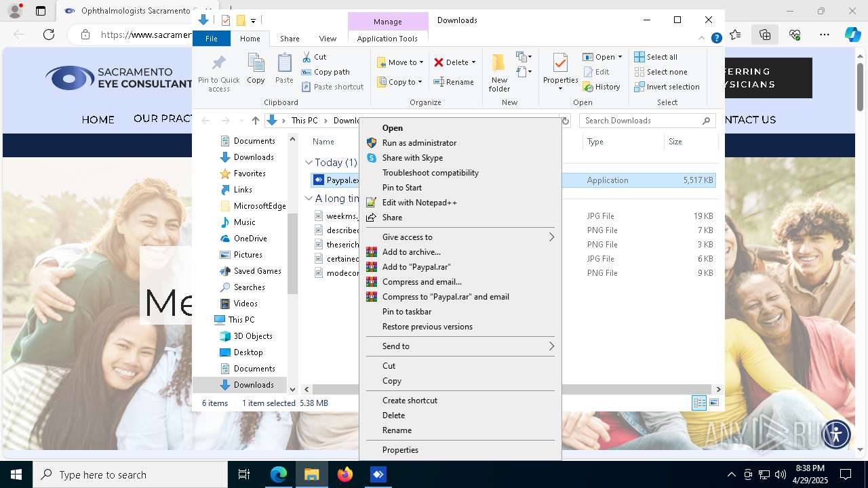Expand Send to submenu
This screenshot has width=868, height=488.
coord(460,346)
